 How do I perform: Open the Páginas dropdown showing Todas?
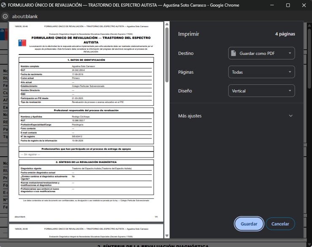click(x=261, y=72)
